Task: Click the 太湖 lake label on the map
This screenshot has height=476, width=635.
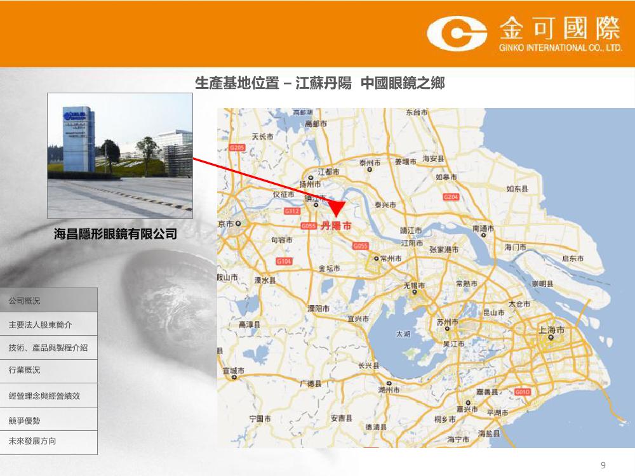Action: (x=403, y=333)
